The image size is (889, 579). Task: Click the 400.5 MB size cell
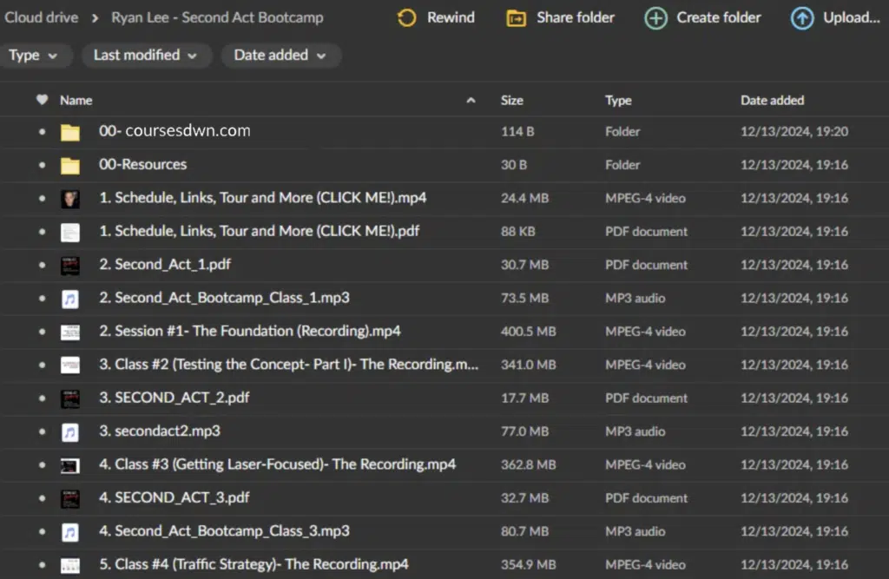pos(528,332)
